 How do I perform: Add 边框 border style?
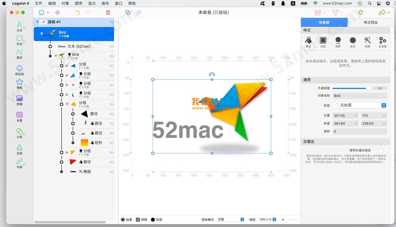(323, 42)
